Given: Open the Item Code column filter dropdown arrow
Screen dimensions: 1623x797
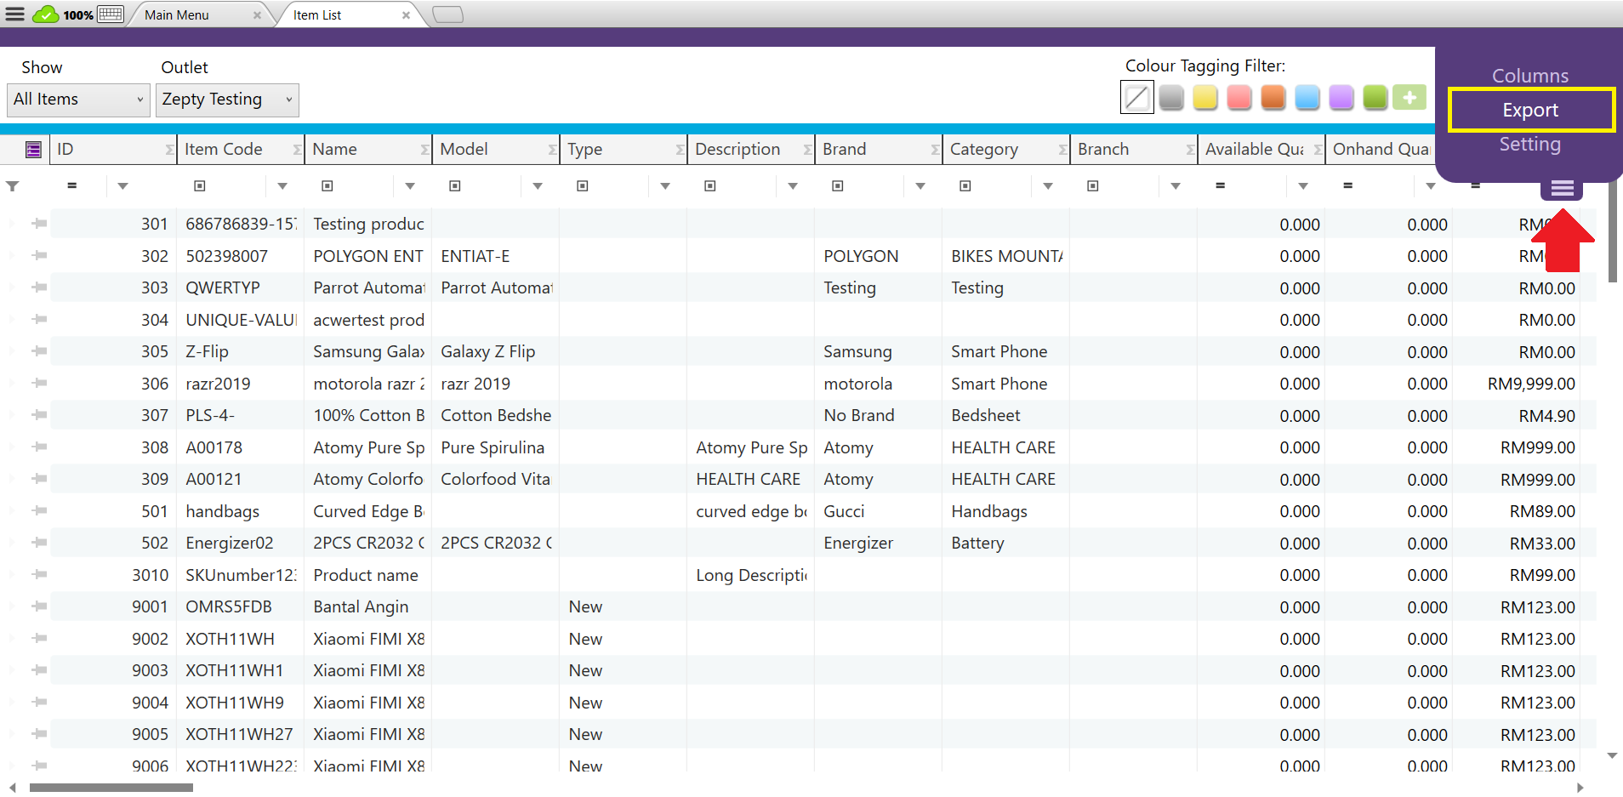Looking at the screenshot, I should click(282, 186).
